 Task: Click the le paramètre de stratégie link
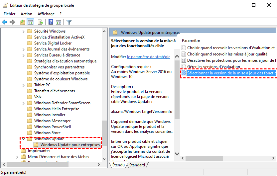[x=149, y=57]
